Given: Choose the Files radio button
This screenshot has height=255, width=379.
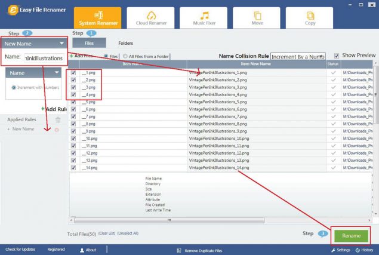Looking at the screenshot, I should (x=106, y=56).
